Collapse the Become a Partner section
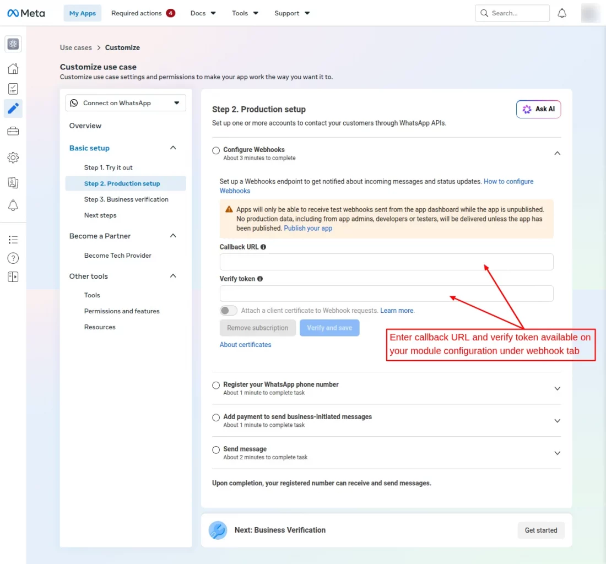 [x=173, y=236]
